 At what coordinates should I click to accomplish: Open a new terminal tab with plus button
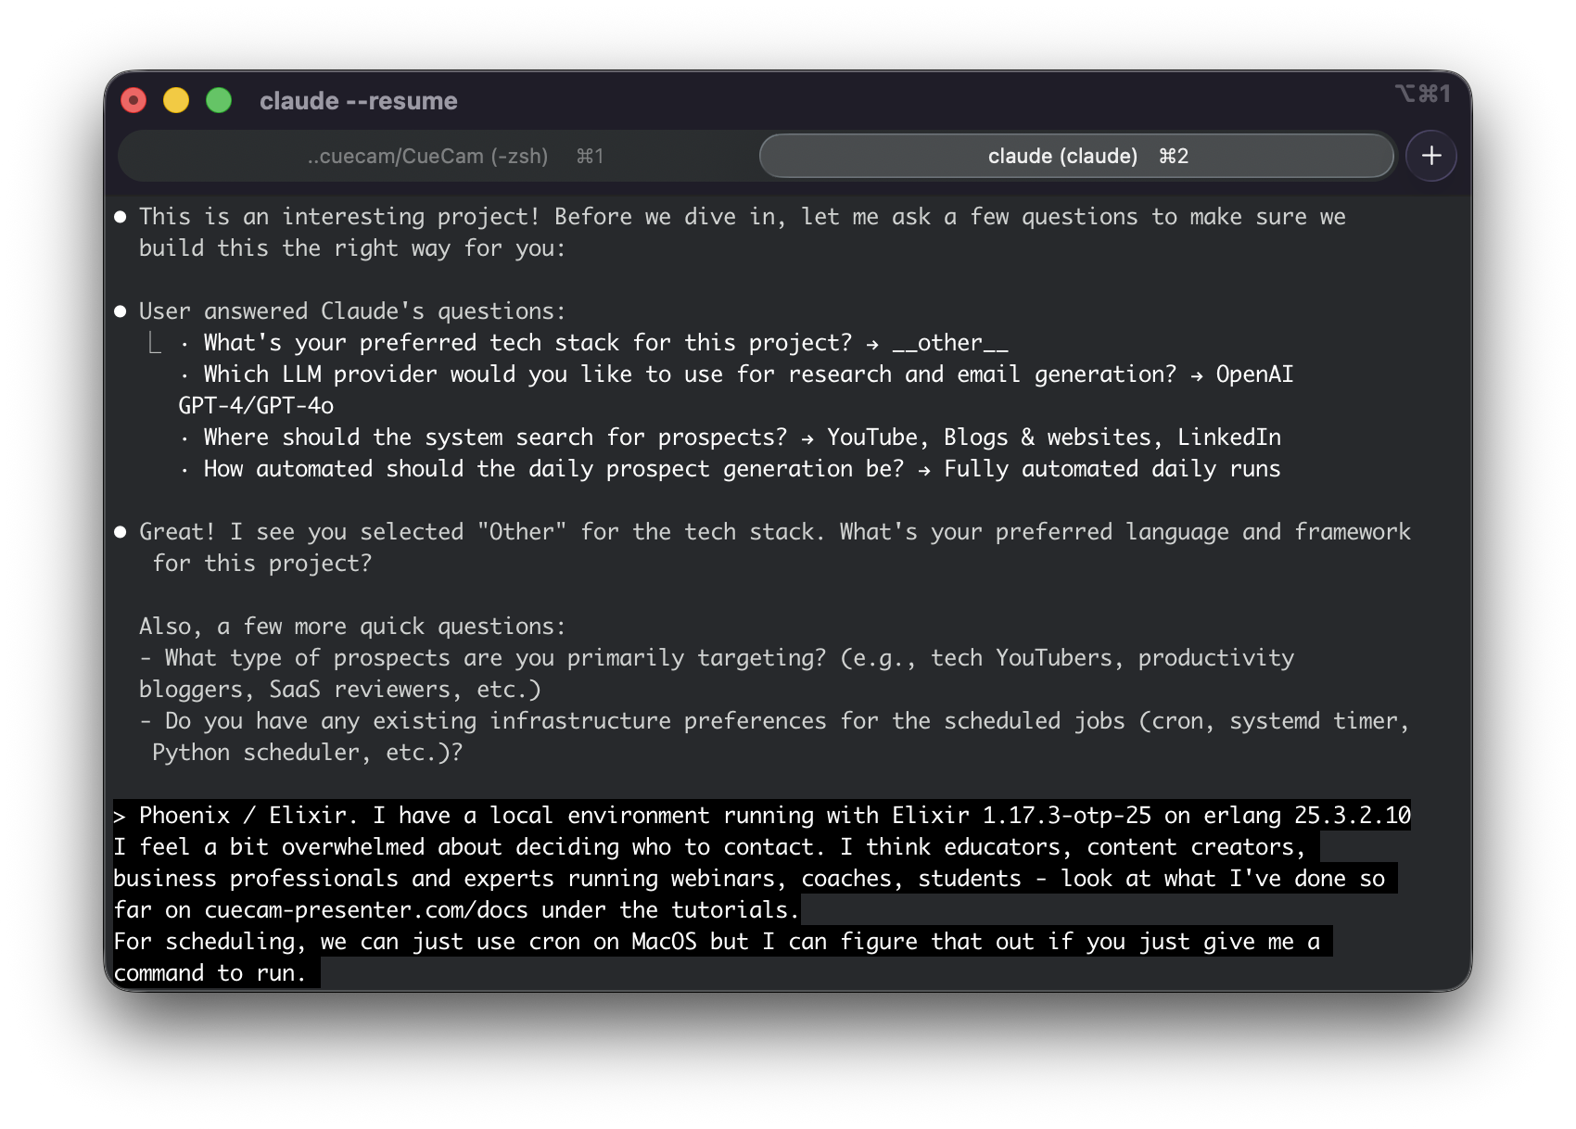pos(1430,156)
